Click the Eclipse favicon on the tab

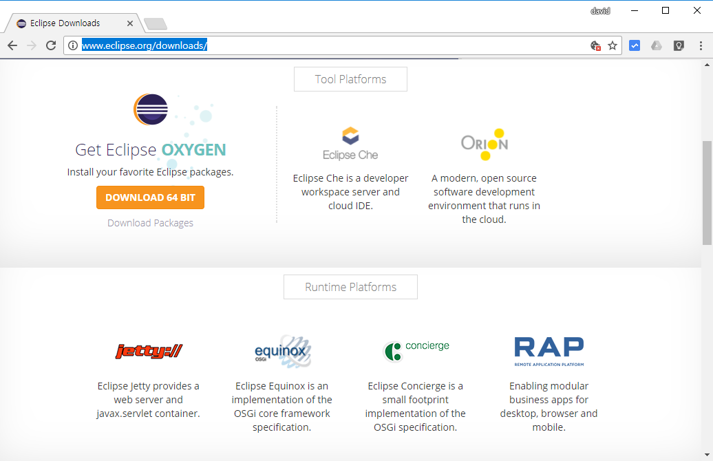(21, 23)
